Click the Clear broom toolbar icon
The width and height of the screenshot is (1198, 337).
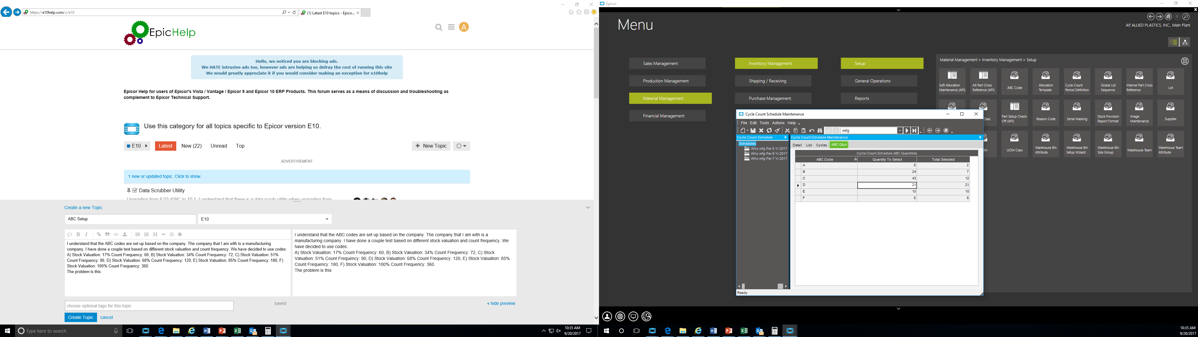point(777,131)
